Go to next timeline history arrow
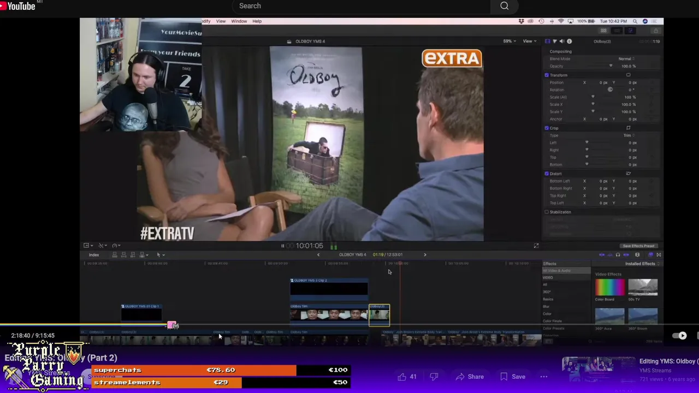This screenshot has width=699, height=393. coord(425,255)
